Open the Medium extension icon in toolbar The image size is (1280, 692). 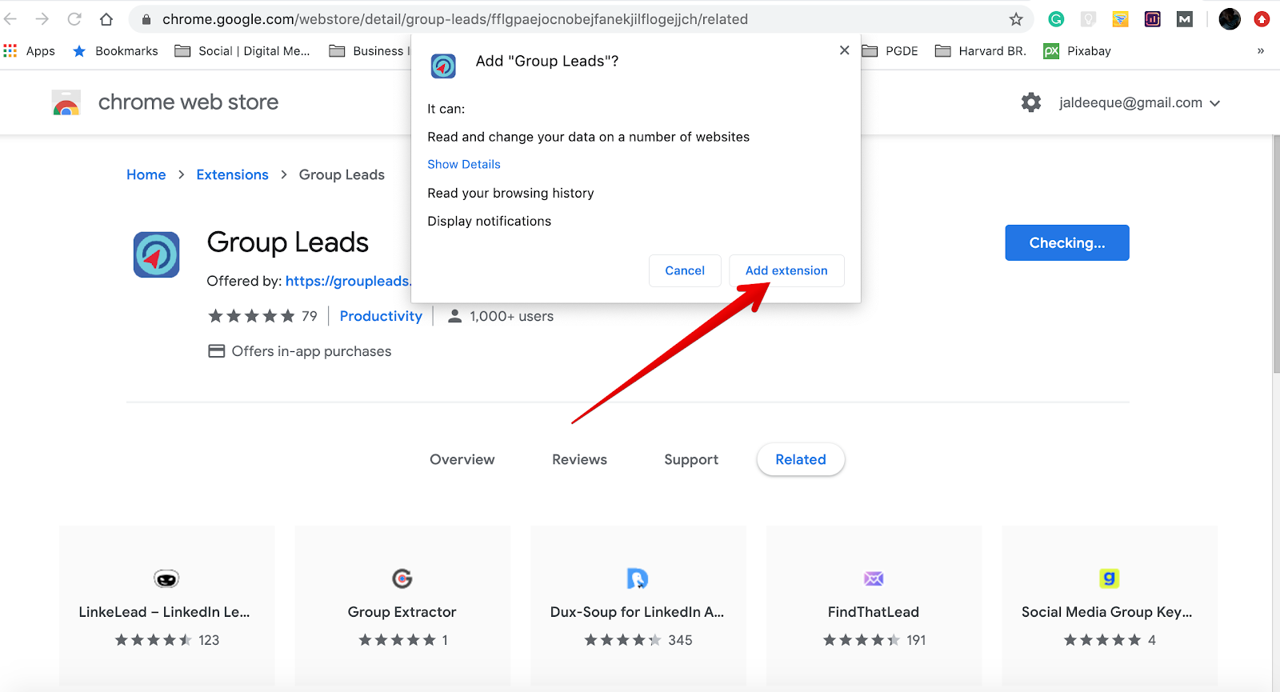pos(1185,19)
